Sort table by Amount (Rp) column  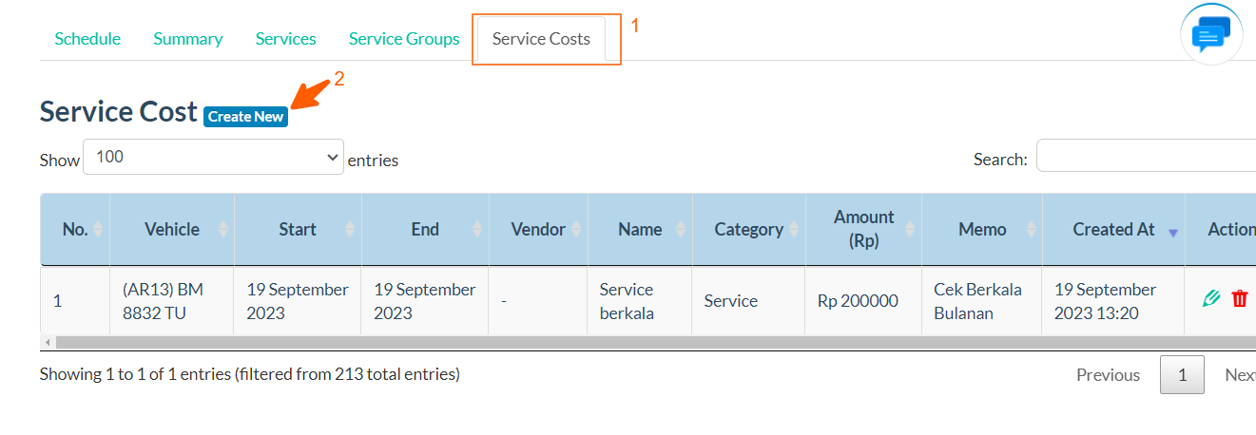coord(864,229)
